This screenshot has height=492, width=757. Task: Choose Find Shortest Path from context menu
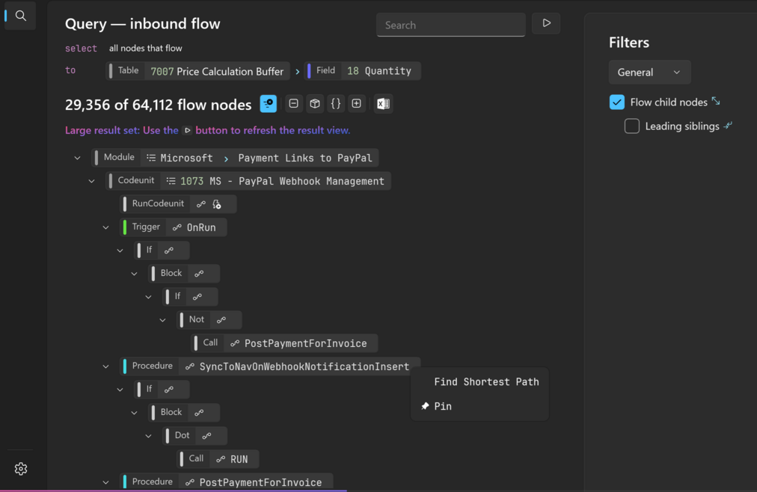(486, 382)
